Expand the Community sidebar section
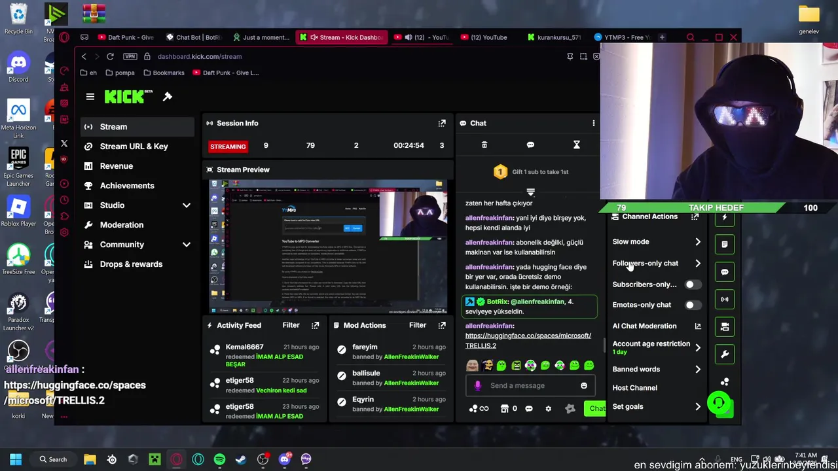 click(x=187, y=245)
